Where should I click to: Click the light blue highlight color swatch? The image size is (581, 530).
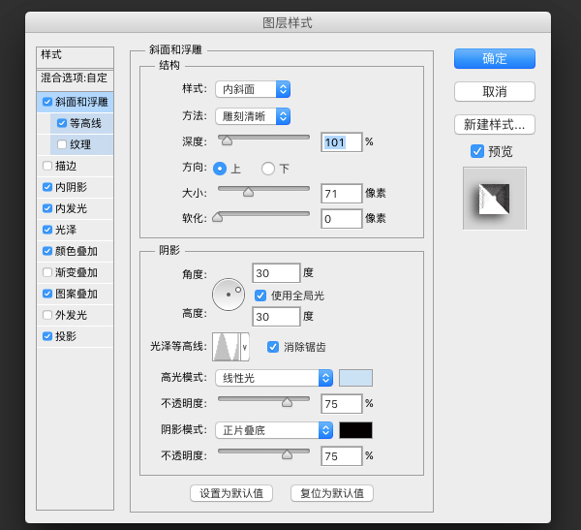coord(355,378)
